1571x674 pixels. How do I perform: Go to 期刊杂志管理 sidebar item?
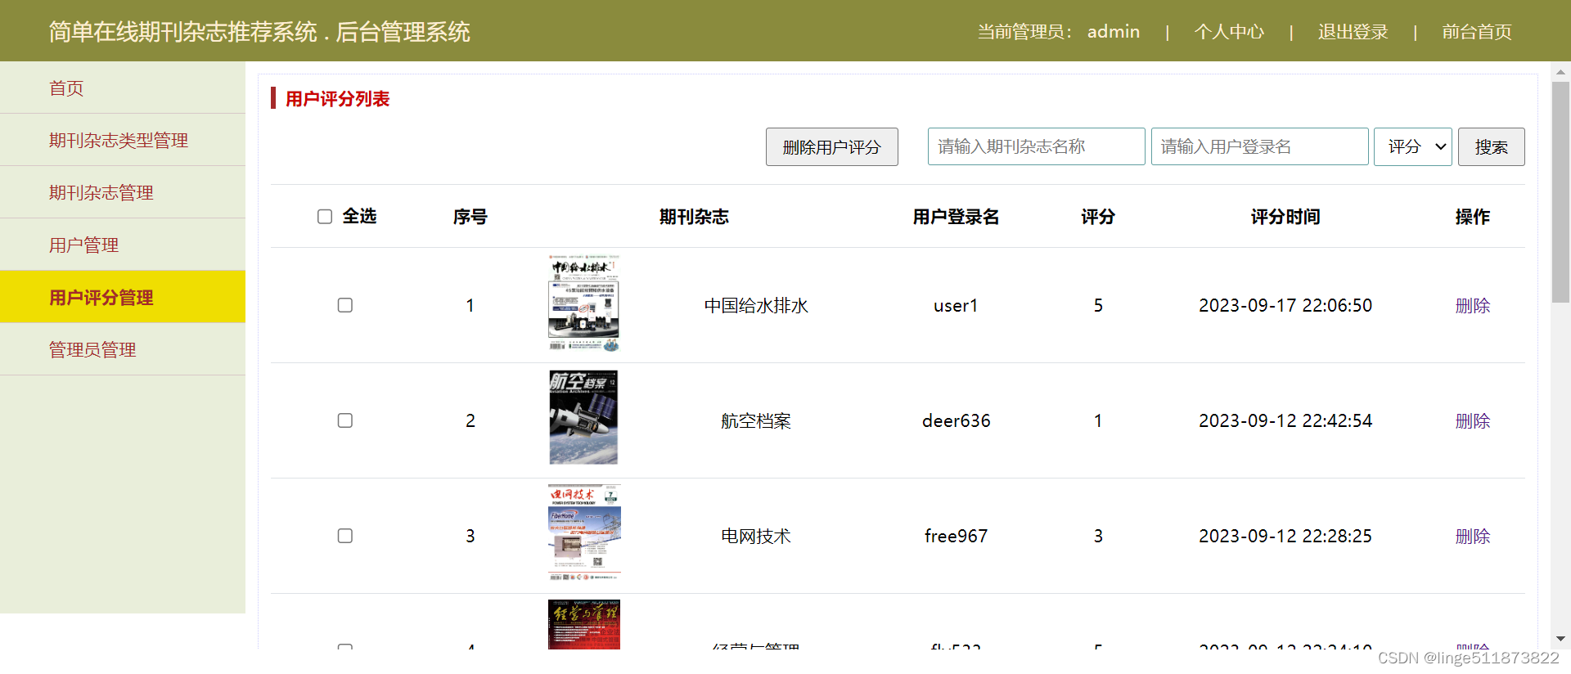coord(123,192)
